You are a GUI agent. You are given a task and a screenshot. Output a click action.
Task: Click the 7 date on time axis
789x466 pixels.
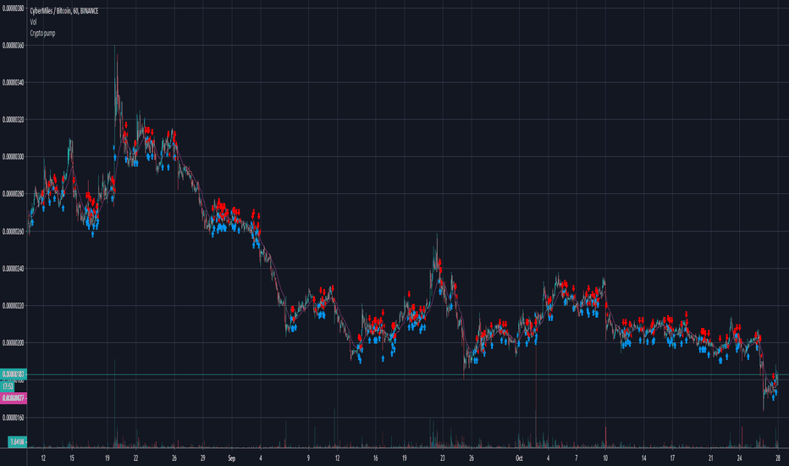[577, 458]
